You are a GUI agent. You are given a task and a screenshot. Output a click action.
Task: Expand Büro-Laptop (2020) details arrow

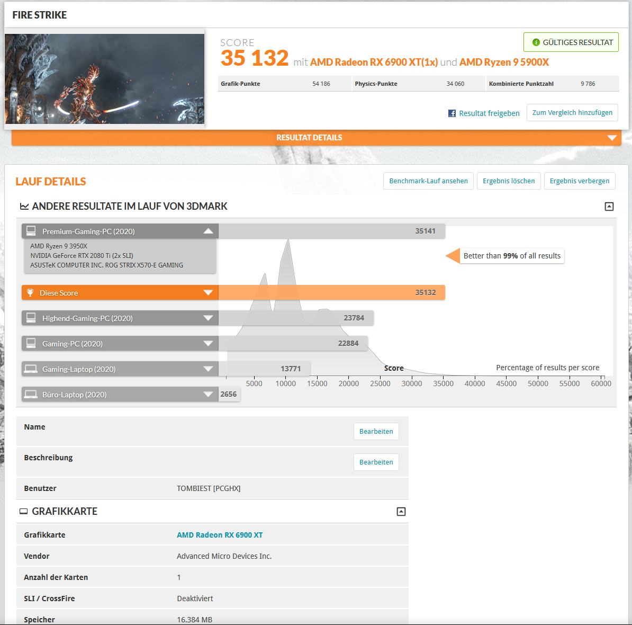coord(208,394)
